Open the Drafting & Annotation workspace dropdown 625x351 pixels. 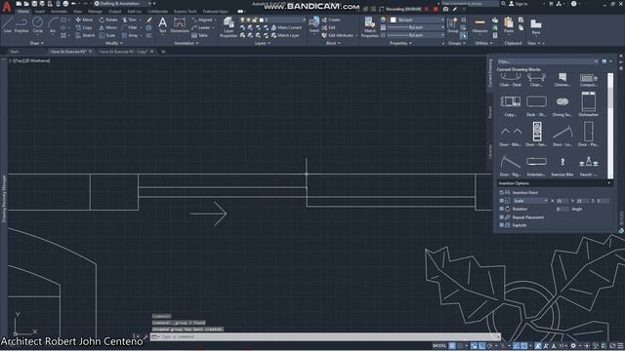[x=124, y=4]
